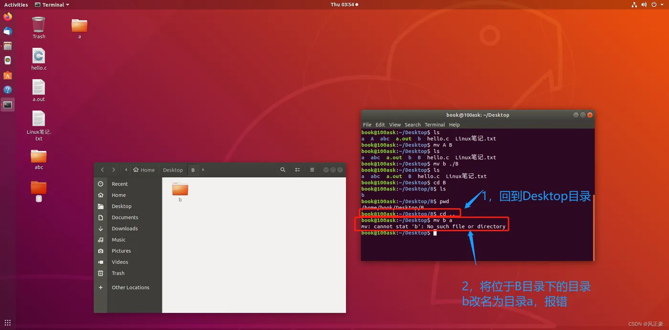This screenshot has width=669, height=330.
Task: Click the terminal title 'book@100ask: ~/Desktop'
Action: (x=477, y=115)
